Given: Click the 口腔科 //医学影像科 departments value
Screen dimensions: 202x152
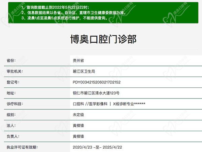Looking at the screenshot, I should pyautogui.click(x=109, y=104).
